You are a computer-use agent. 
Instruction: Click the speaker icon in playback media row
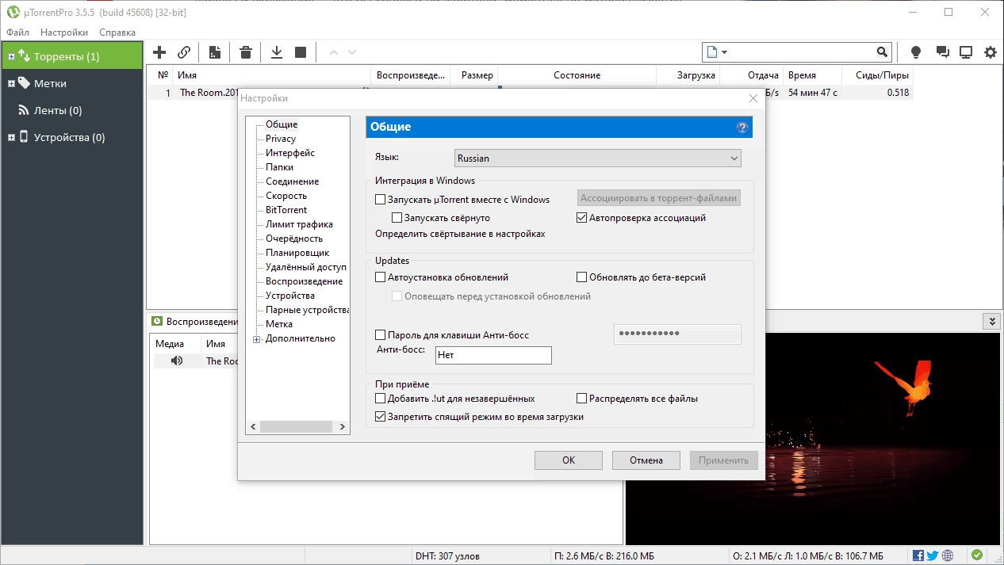(177, 361)
